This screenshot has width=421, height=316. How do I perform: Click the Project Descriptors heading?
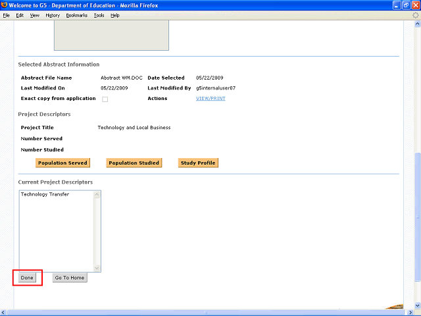coord(44,114)
